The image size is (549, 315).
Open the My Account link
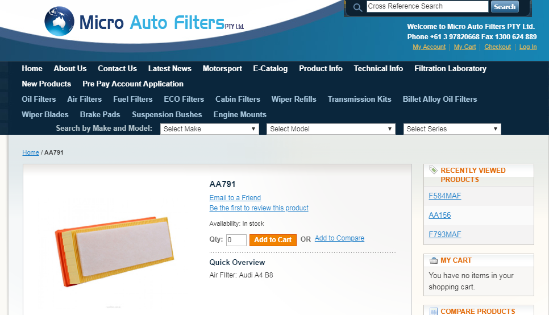point(429,47)
